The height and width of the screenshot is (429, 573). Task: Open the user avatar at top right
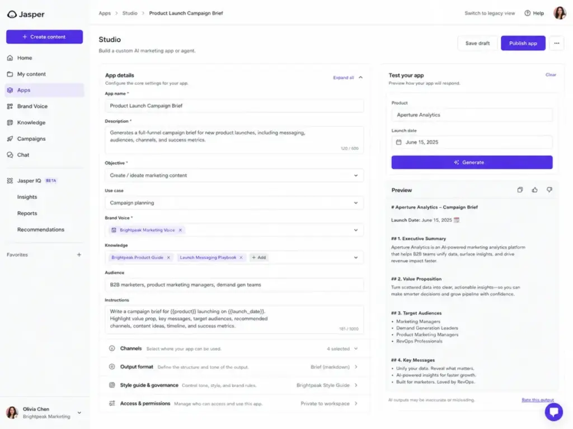pos(560,13)
